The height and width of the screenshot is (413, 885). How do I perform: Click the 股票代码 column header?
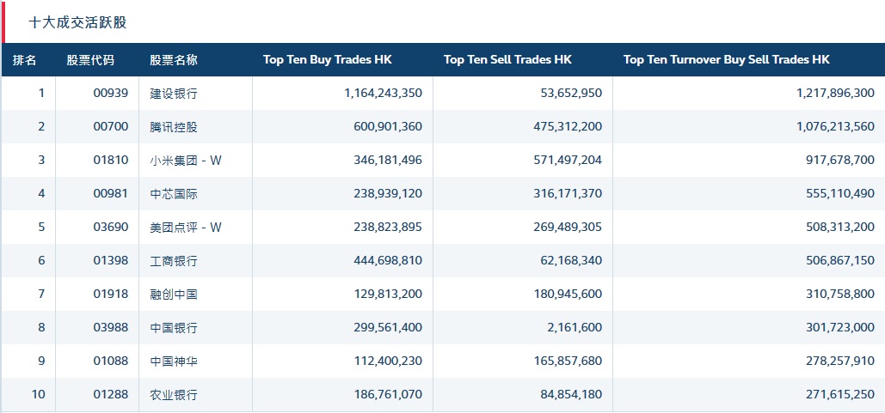click(90, 60)
